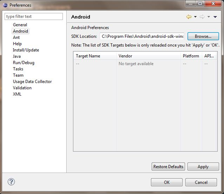Open Install/Update preferences category
This screenshot has height=194, width=224.
[x=26, y=50]
